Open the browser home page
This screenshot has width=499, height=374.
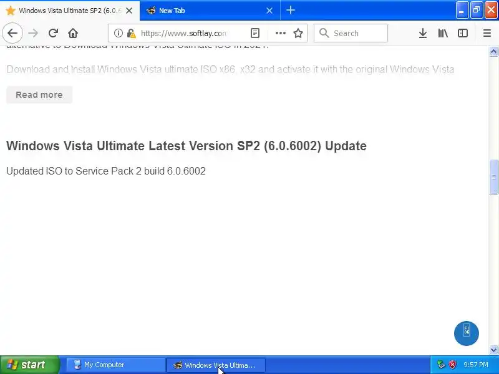73,33
